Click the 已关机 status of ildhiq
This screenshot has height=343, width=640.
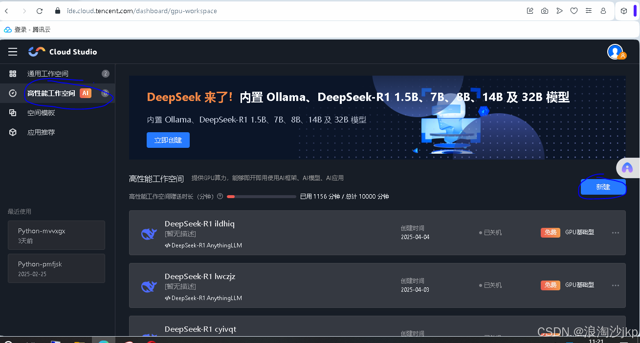[490, 233]
